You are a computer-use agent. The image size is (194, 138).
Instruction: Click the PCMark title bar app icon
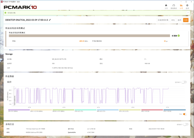pos(2,2)
